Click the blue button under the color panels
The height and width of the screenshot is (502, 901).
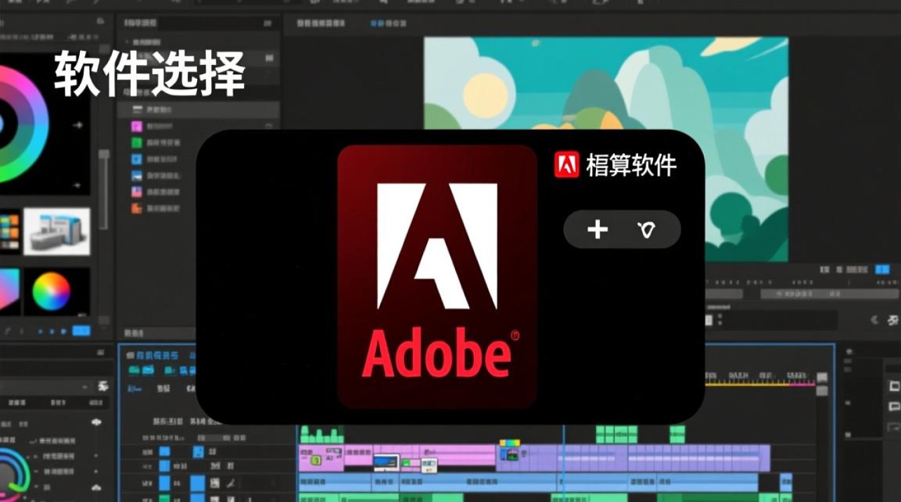tap(81, 330)
